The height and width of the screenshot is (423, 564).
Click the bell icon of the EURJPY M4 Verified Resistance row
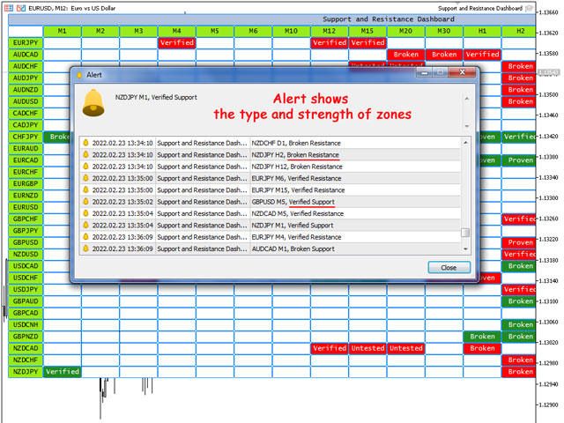pos(85,237)
